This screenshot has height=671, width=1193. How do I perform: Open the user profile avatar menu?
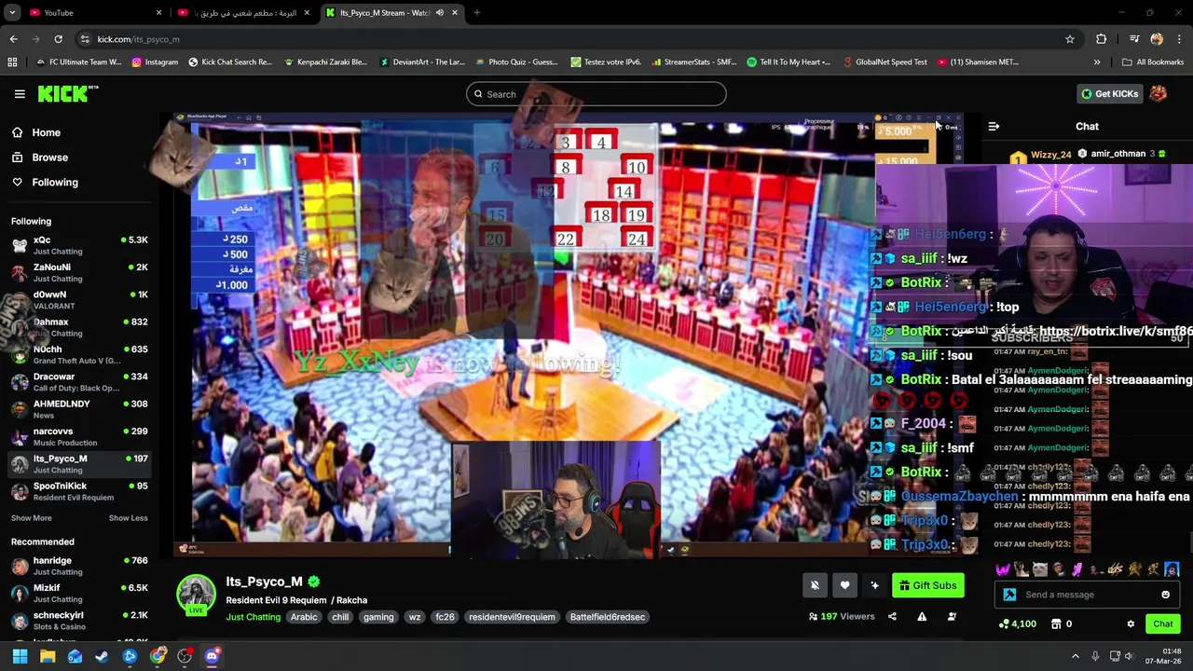pos(1159,94)
